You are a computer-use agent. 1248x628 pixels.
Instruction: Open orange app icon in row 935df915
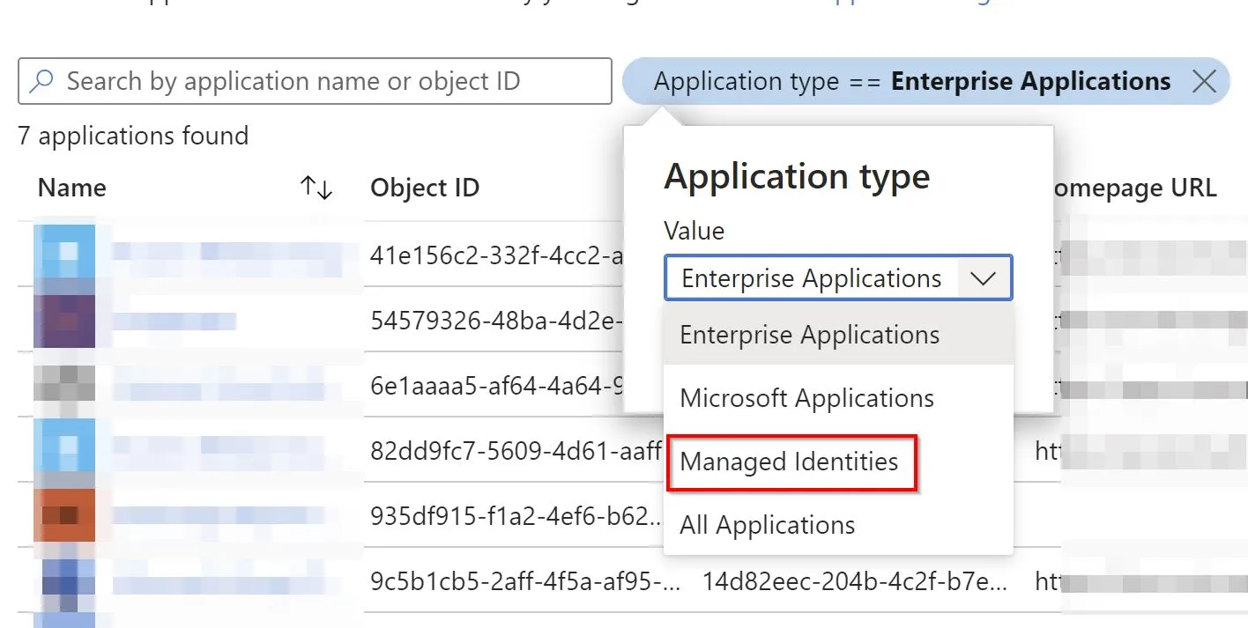coord(64,515)
